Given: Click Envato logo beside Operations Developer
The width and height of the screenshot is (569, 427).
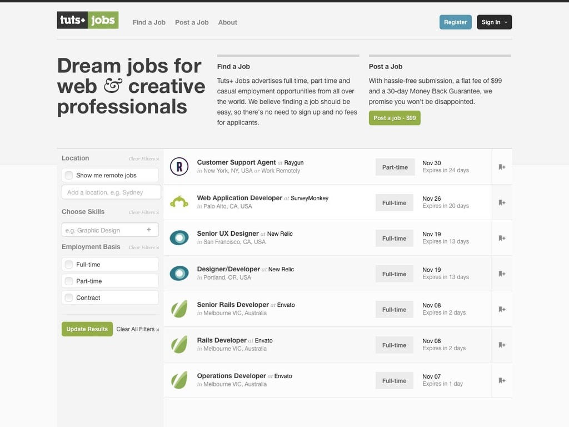Looking at the screenshot, I should tap(179, 380).
